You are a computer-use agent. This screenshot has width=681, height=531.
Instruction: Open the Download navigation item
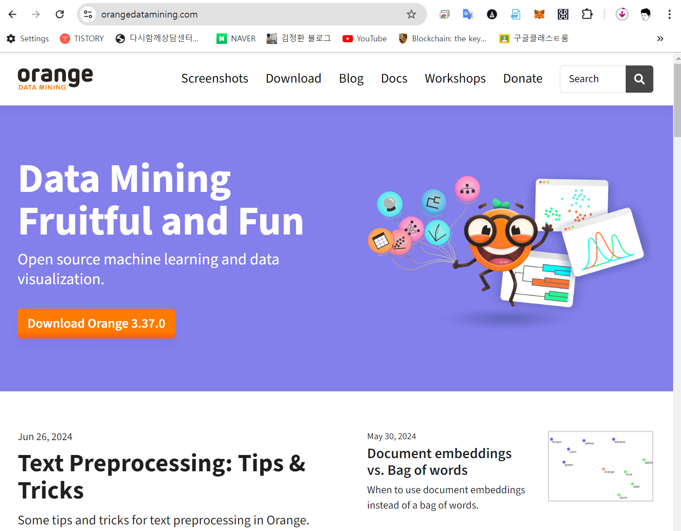pos(293,79)
